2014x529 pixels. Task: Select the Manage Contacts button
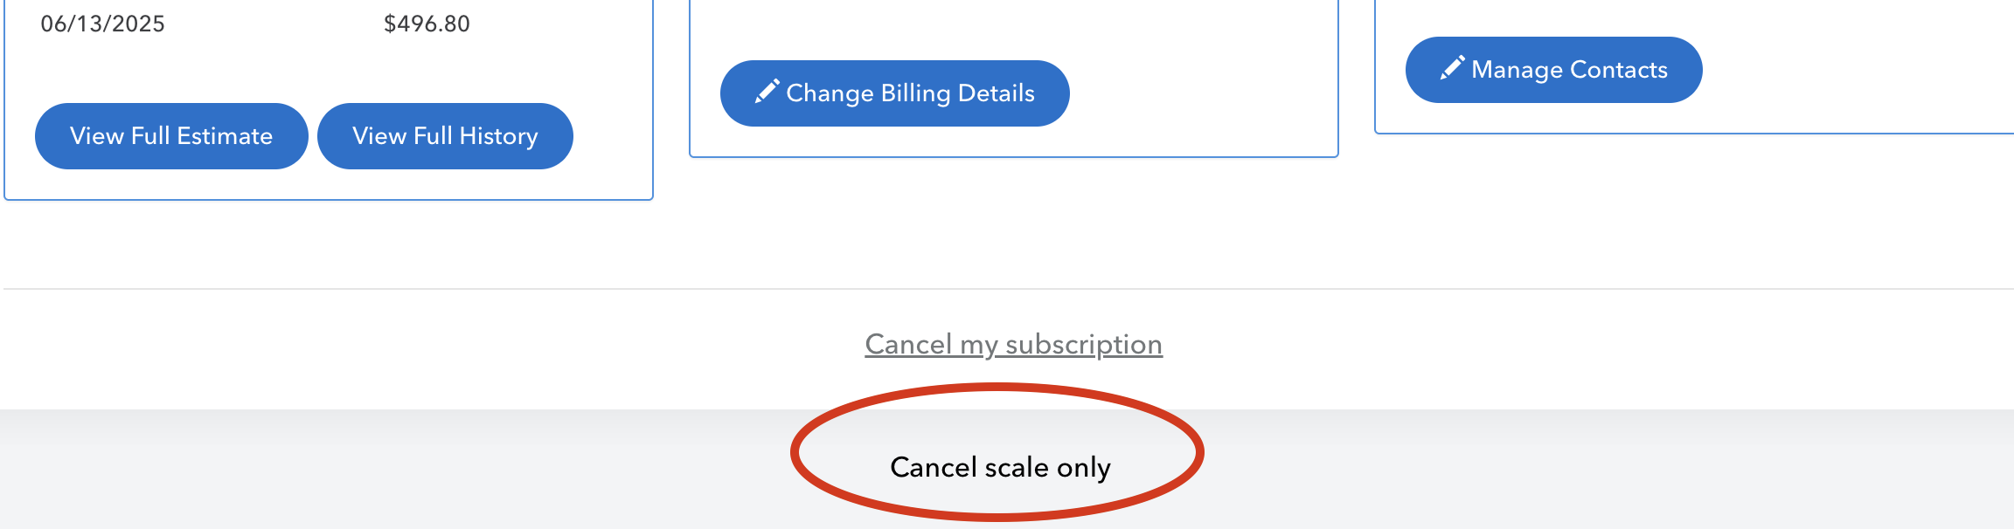1554,69
